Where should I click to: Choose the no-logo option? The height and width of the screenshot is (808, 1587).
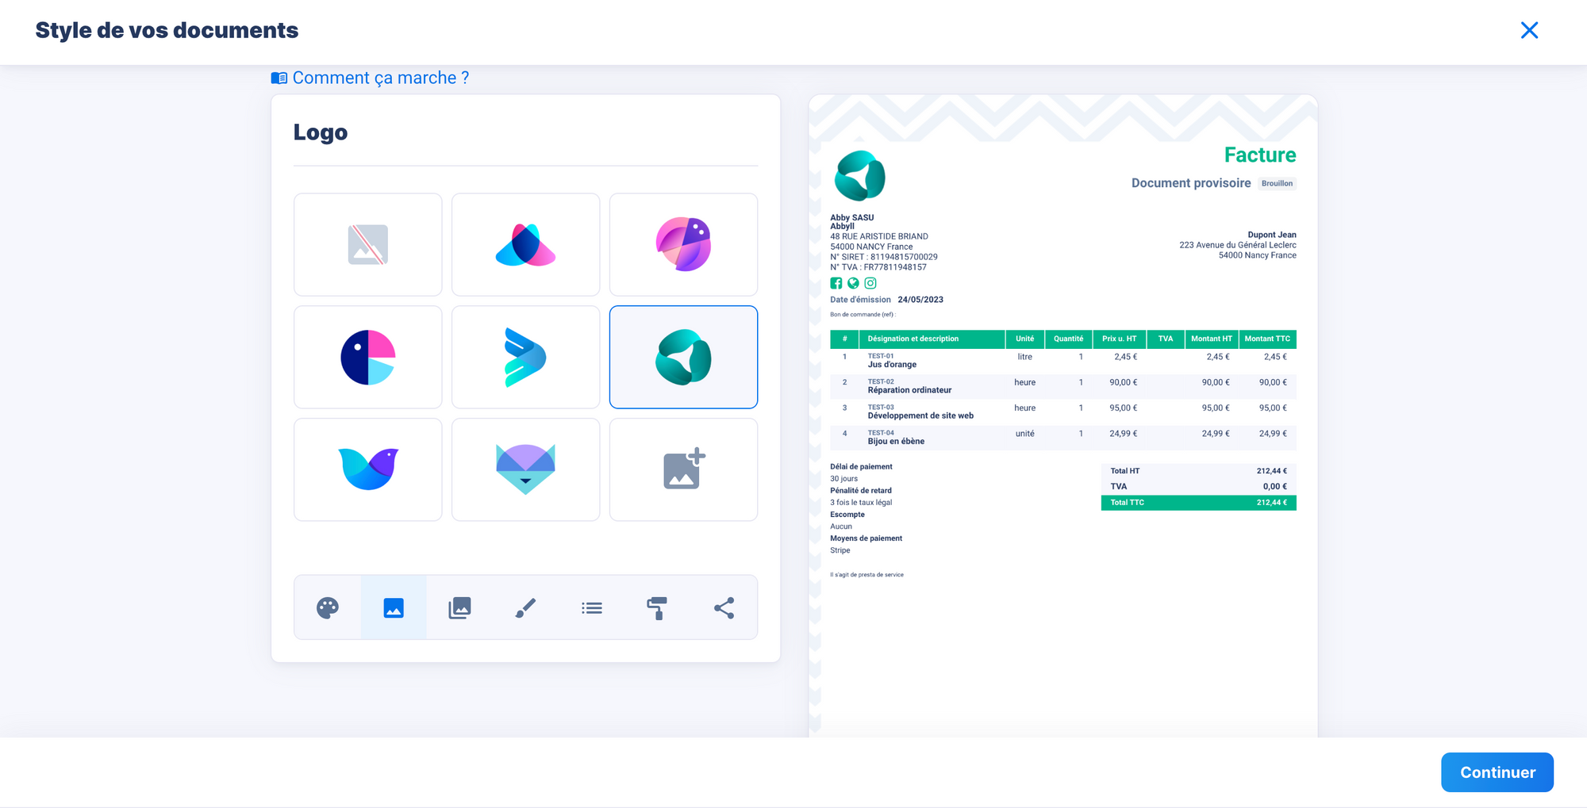pos(367,244)
